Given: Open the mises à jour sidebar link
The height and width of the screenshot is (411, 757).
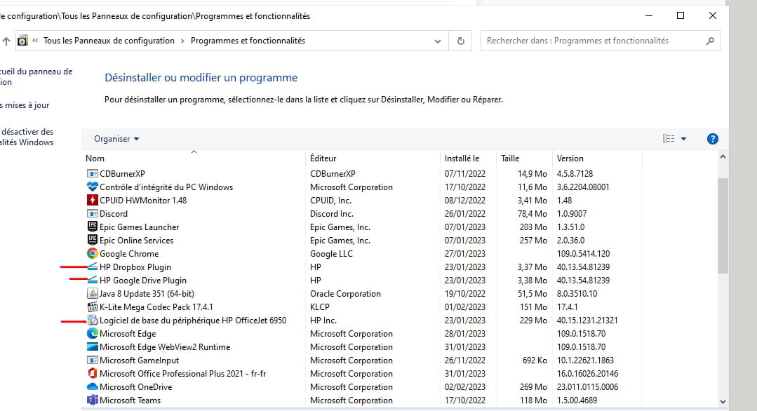Looking at the screenshot, I should tap(25, 105).
